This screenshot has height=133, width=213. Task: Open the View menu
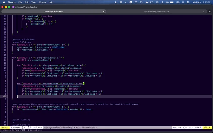point(34,2)
